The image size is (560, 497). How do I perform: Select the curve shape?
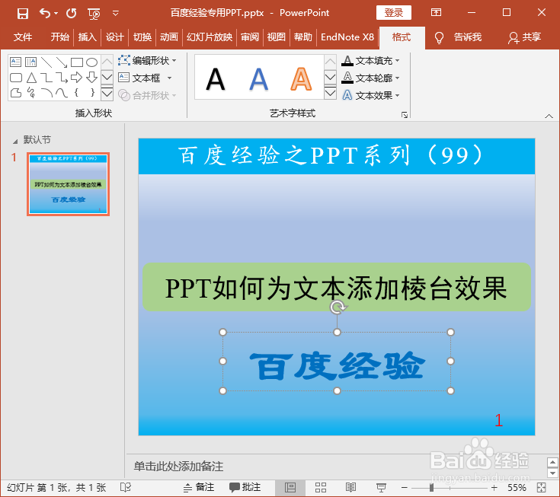click(62, 93)
